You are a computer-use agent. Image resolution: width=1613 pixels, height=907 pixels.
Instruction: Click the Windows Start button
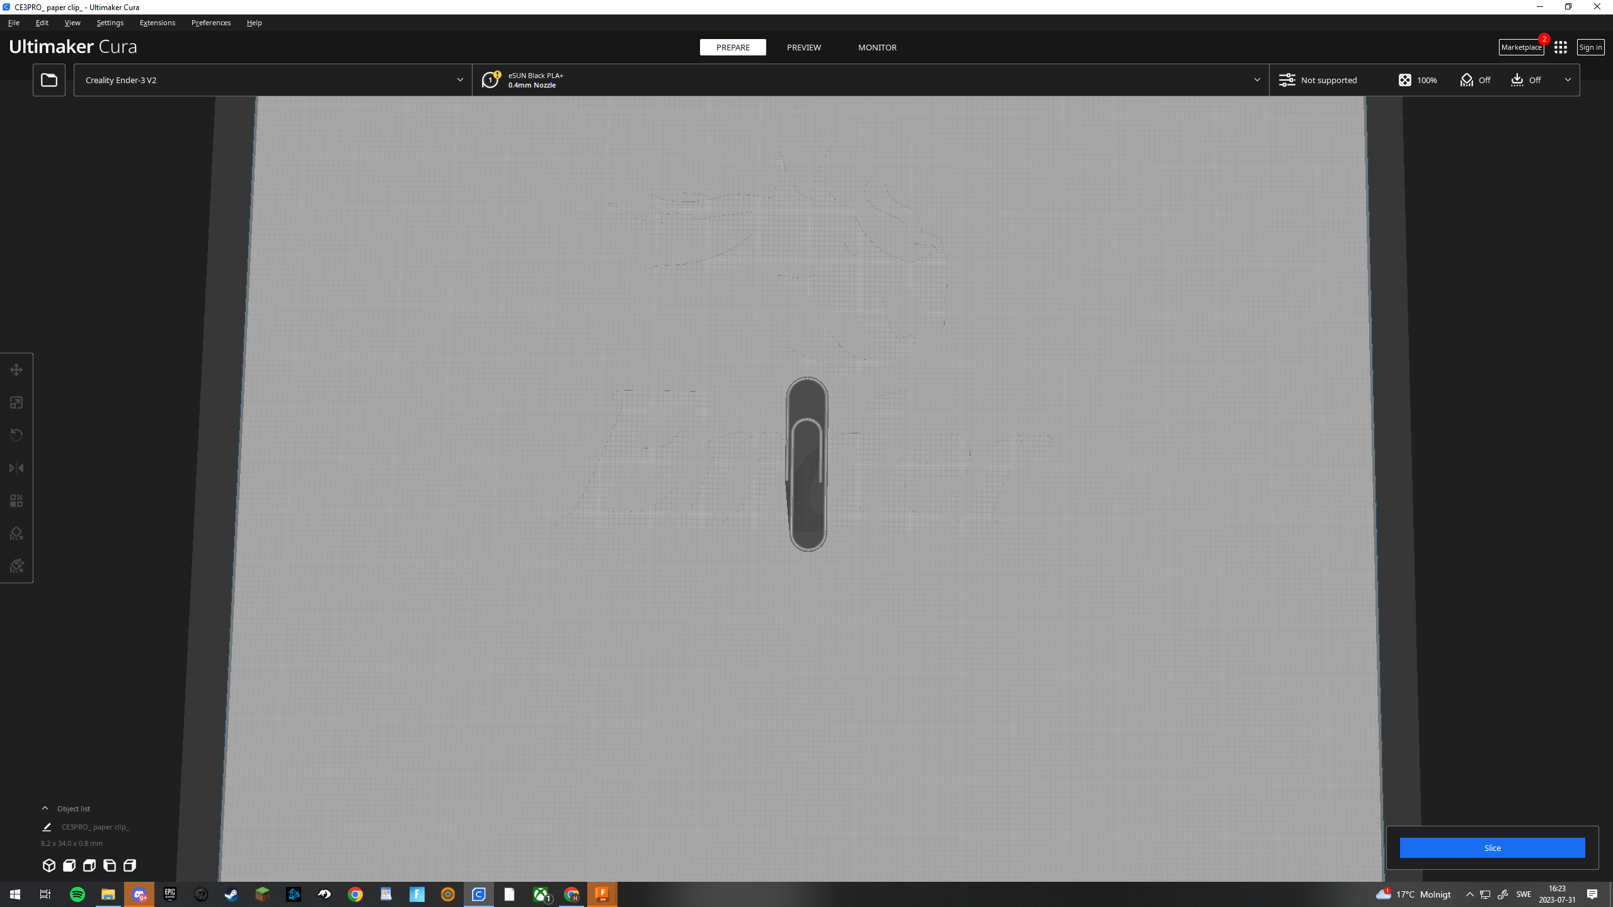[15, 894]
